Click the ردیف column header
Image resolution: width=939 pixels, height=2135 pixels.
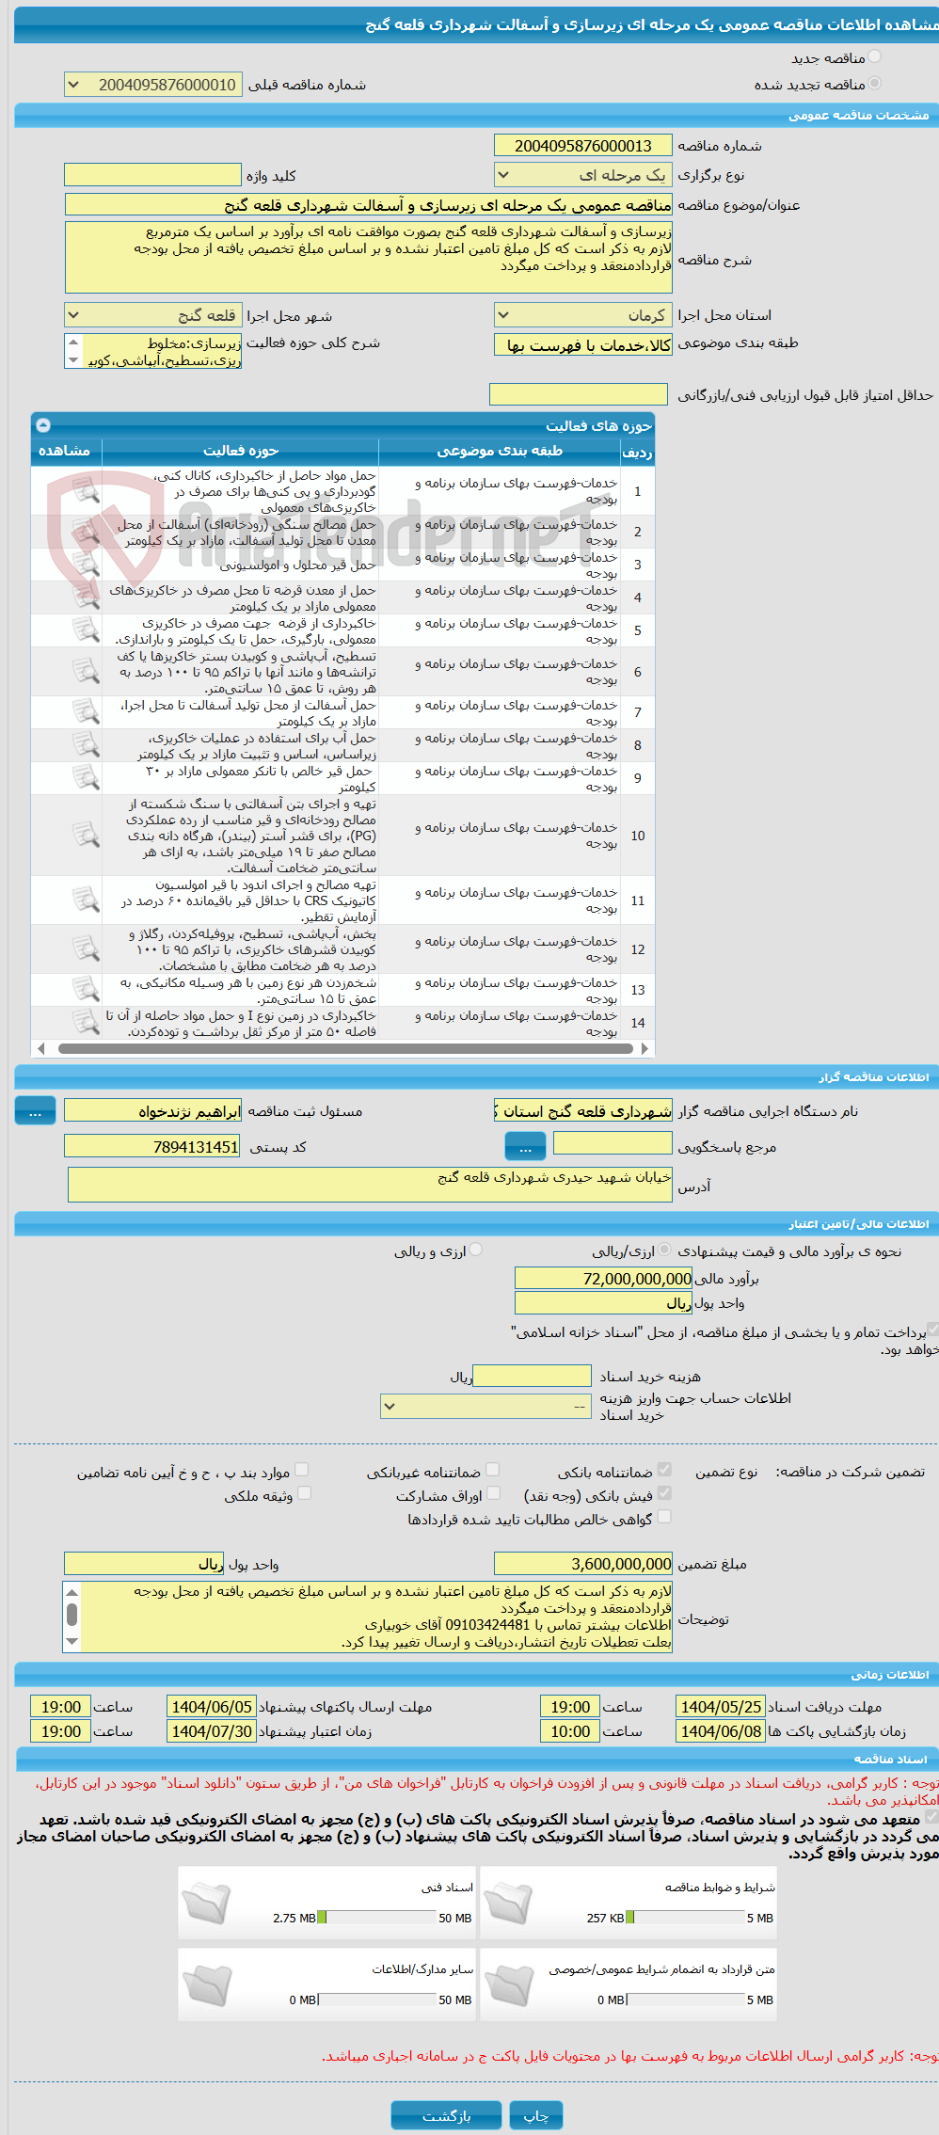pos(637,452)
